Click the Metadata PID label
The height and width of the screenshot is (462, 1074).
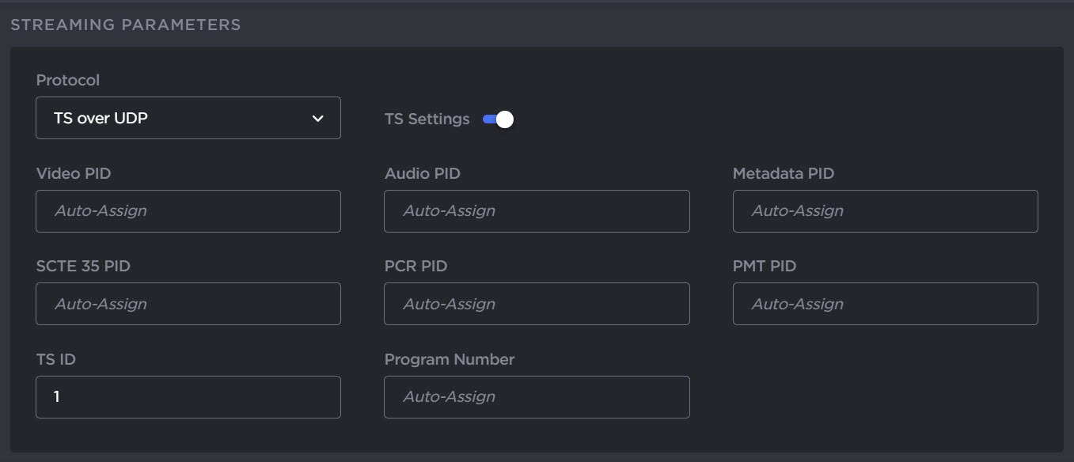coord(783,173)
